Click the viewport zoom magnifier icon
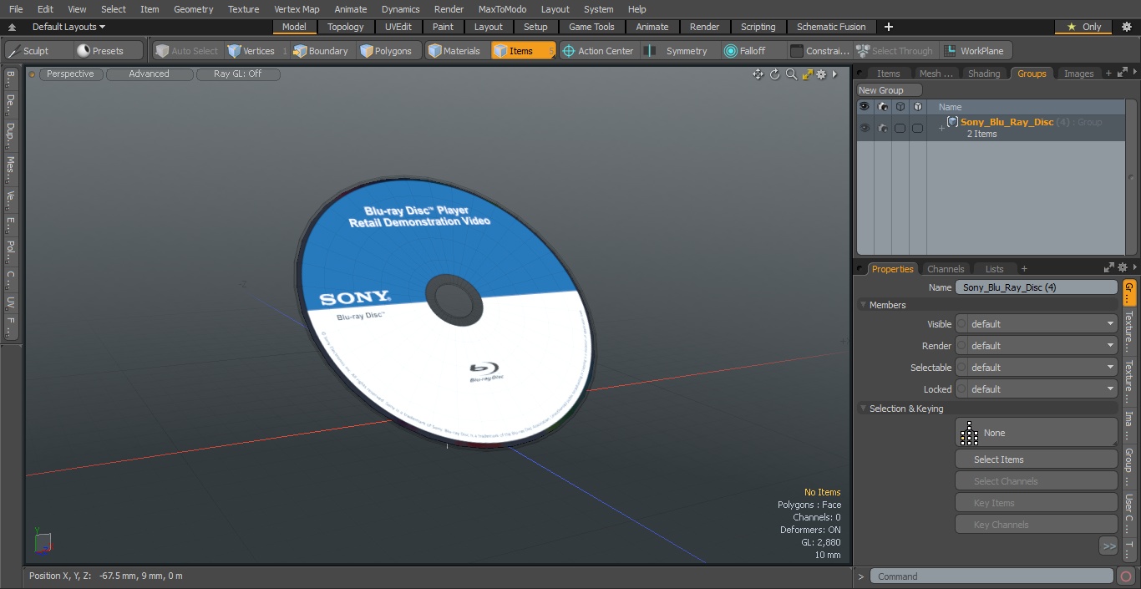The height and width of the screenshot is (589, 1141). click(791, 74)
